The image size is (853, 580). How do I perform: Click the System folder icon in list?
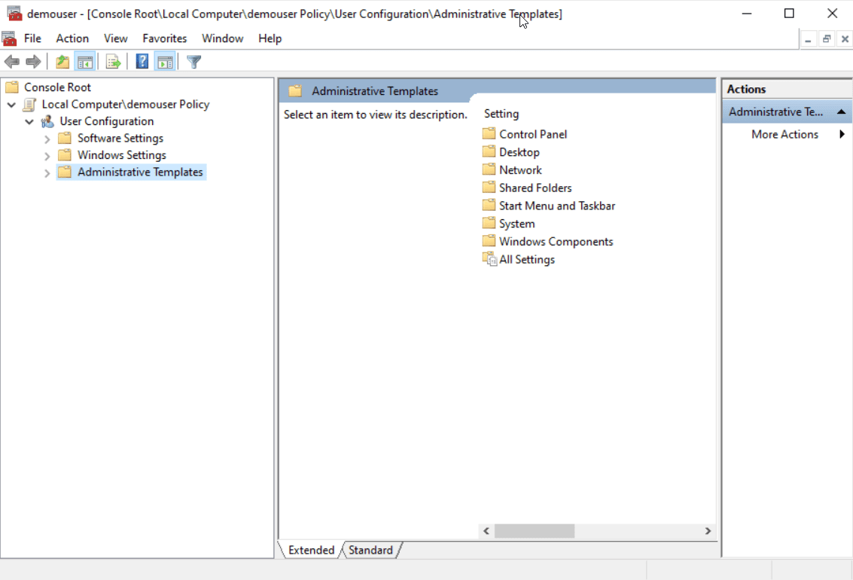pyautogui.click(x=489, y=223)
